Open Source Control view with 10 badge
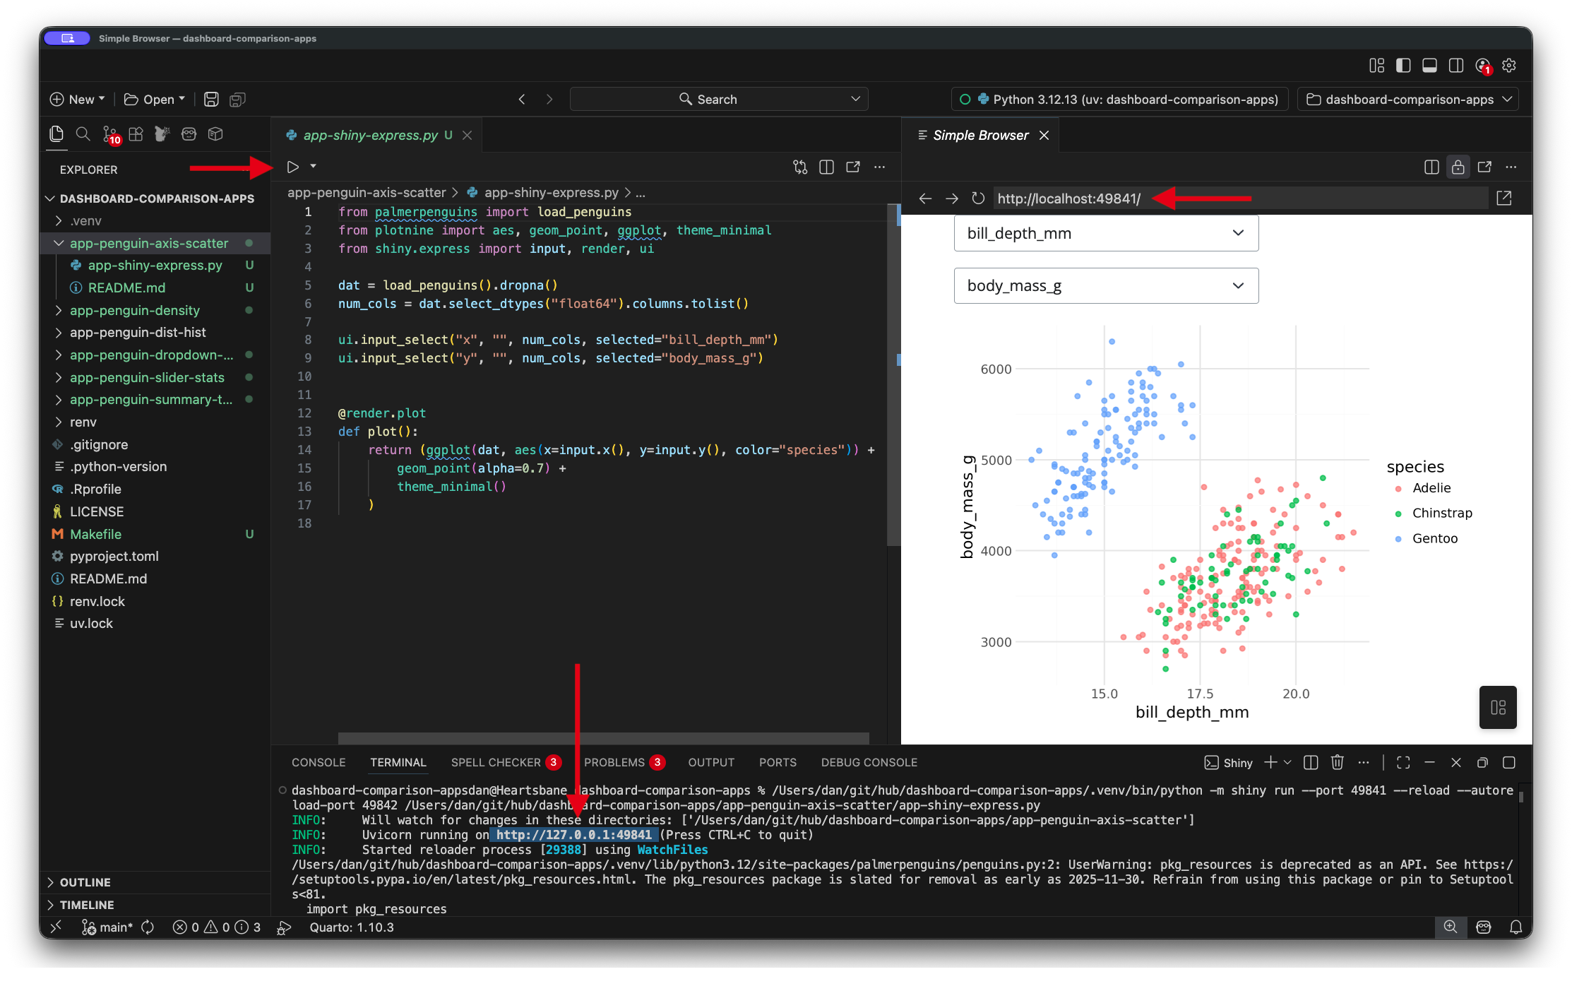 (110, 134)
